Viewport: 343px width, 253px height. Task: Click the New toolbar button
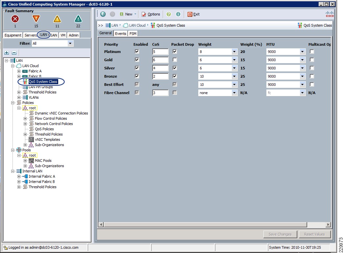point(128,14)
